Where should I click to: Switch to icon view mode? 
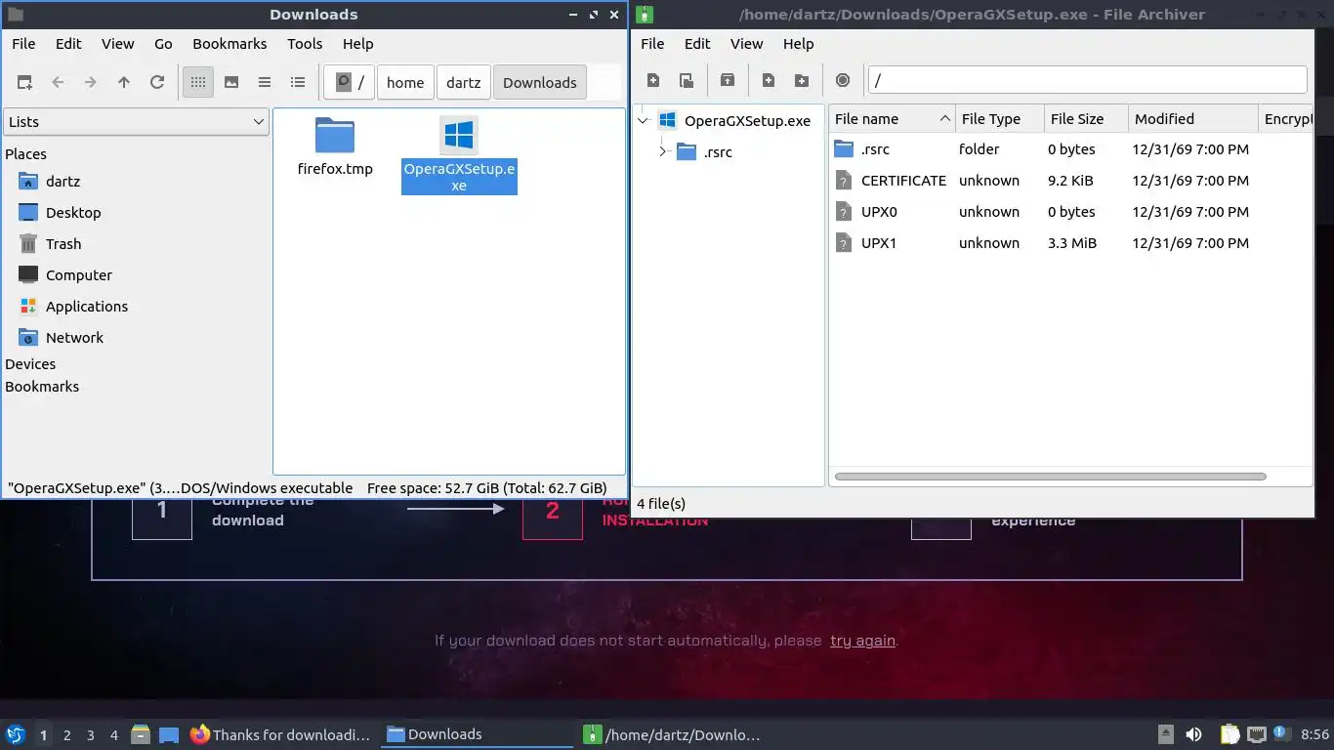click(198, 82)
